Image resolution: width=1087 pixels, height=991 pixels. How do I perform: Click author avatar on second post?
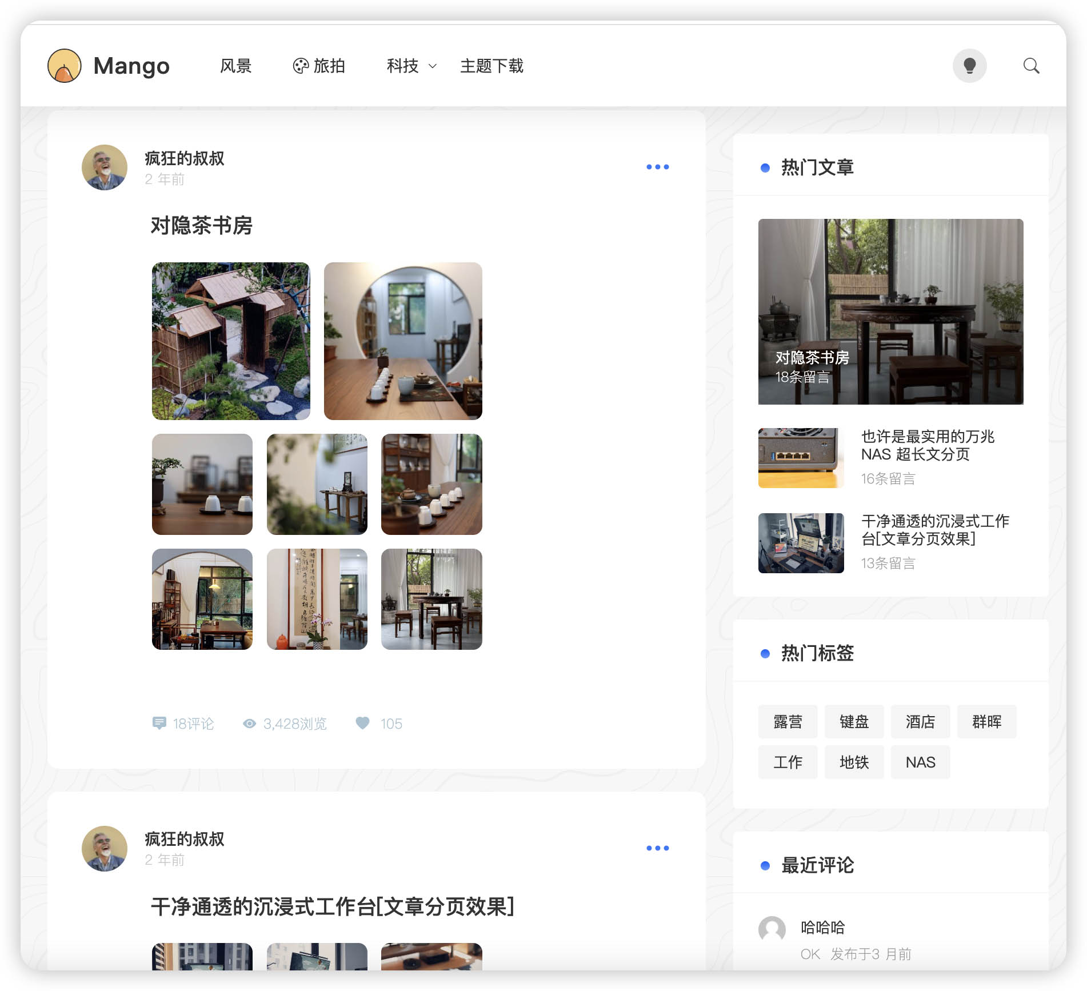click(105, 849)
